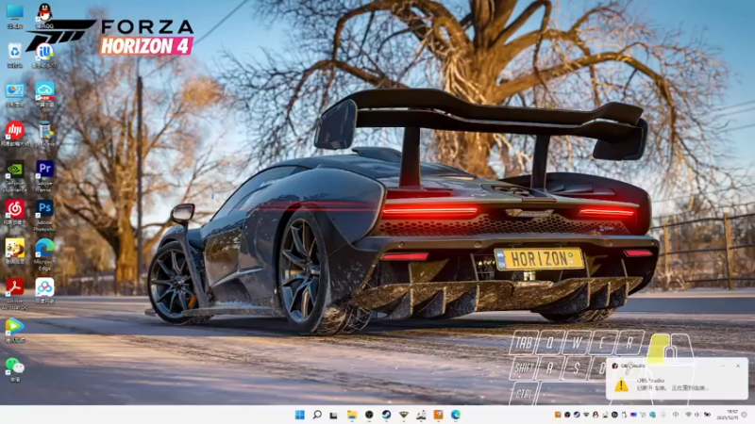Open the Microsoft Edge desktop shortcut
Viewport: 755px width, 424px height.
point(44,254)
